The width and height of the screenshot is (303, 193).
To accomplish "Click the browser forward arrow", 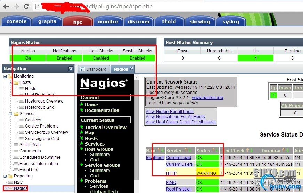I will 16,7.
